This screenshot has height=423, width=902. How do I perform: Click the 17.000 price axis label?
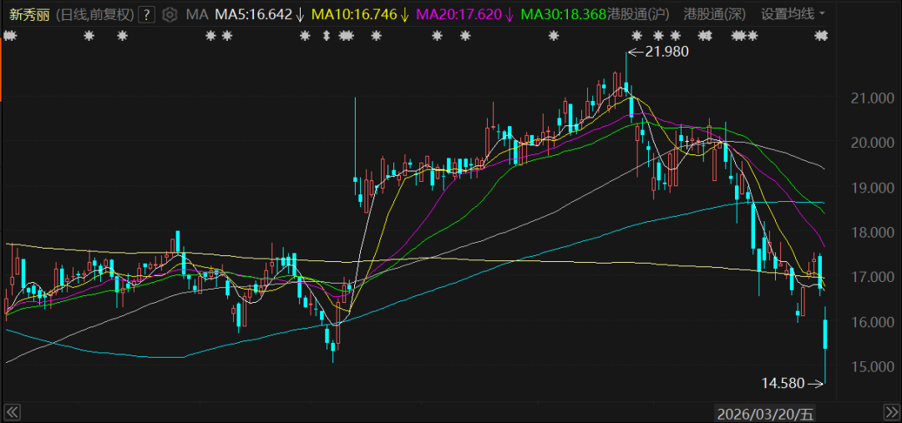click(872, 277)
